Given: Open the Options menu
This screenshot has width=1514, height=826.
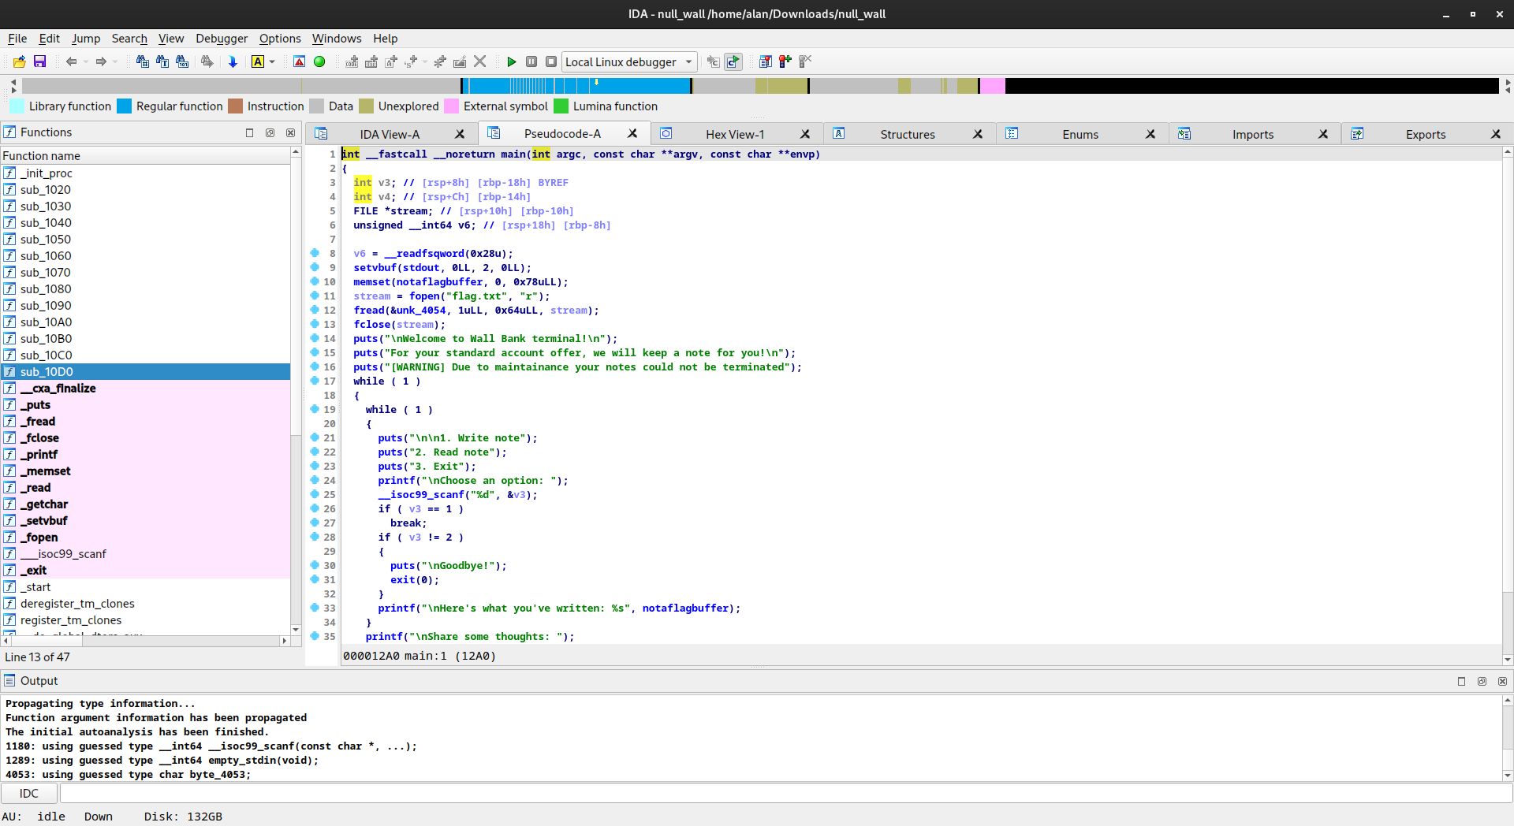Looking at the screenshot, I should pos(280,38).
